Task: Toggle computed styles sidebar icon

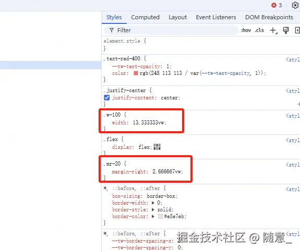Action: (x=297, y=30)
